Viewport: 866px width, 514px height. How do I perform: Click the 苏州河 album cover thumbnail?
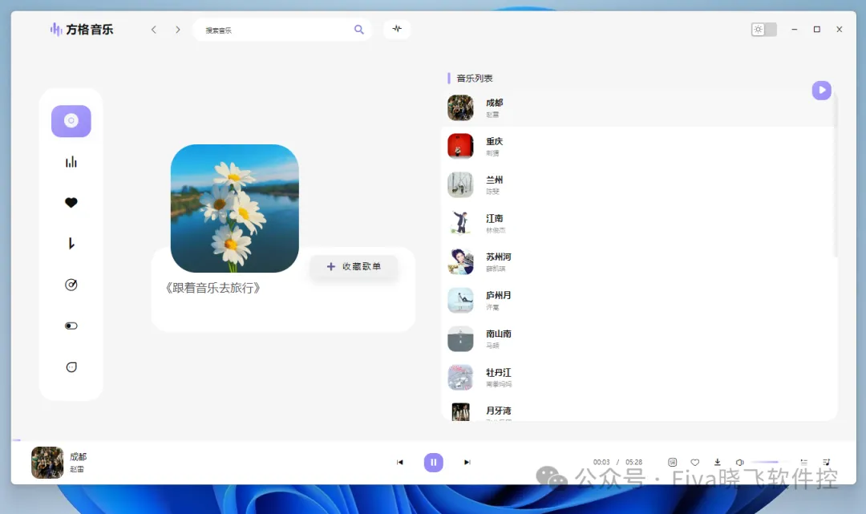[x=460, y=261]
